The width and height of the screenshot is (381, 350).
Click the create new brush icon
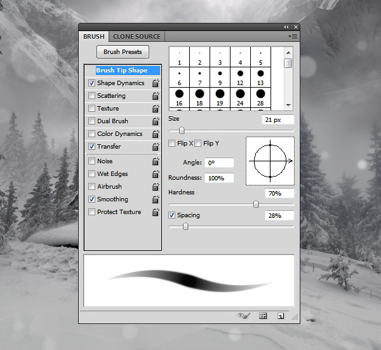(281, 316)
